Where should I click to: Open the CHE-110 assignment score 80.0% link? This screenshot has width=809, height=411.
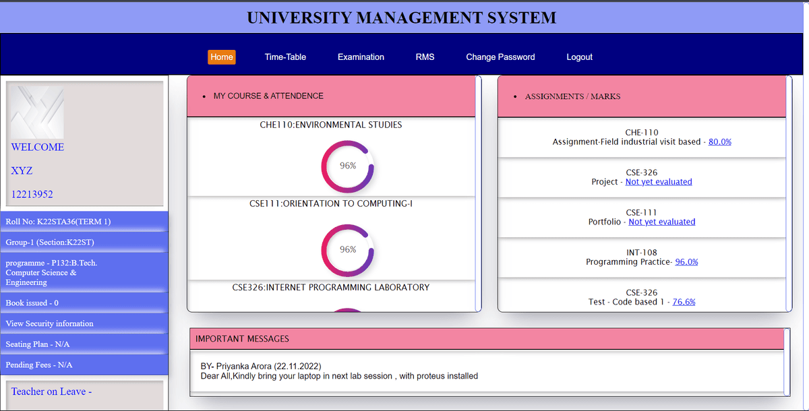point(719,141)
